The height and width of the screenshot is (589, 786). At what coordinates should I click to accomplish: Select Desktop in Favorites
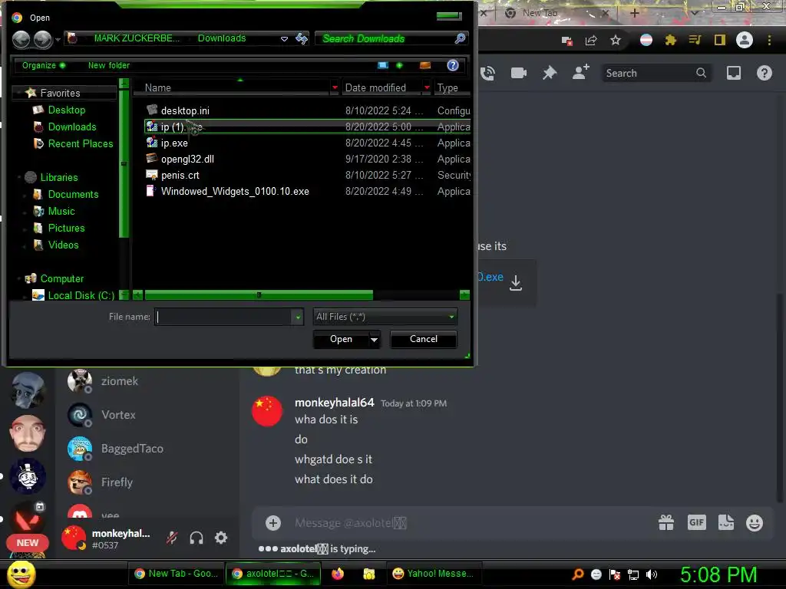coord(67,110)
